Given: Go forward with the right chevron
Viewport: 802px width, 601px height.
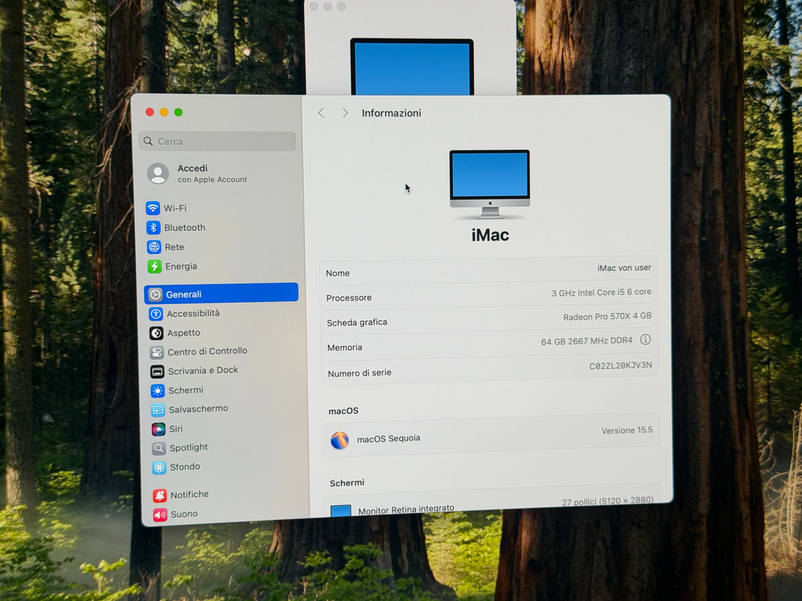Looking at the screenshot, I should [x=345, y=113].
